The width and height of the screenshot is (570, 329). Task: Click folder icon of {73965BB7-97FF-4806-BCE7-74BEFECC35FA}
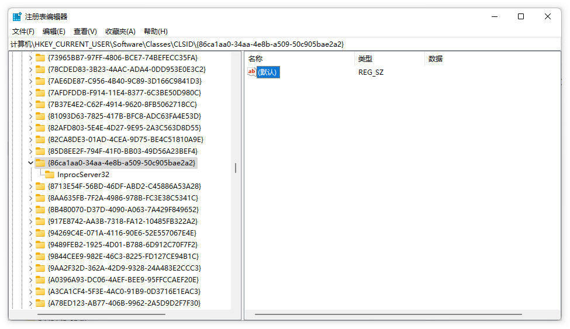pos(40,57)
